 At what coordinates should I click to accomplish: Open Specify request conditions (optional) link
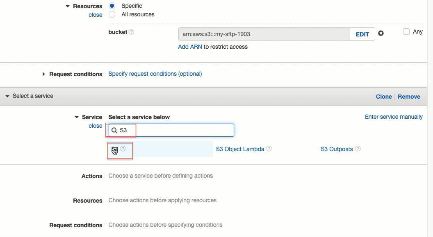point(155,74)
